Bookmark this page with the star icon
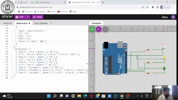This screenshot has height=100, width=178. [x=147, y=7]
